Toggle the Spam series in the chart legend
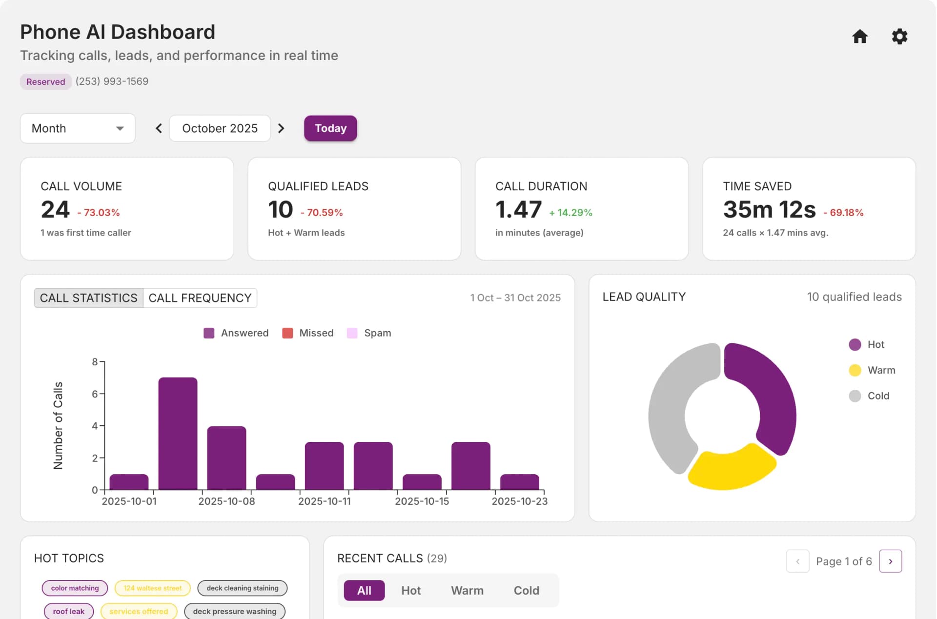Image resolution: width=937 pixels, height=619 pixels. (369, 333)
